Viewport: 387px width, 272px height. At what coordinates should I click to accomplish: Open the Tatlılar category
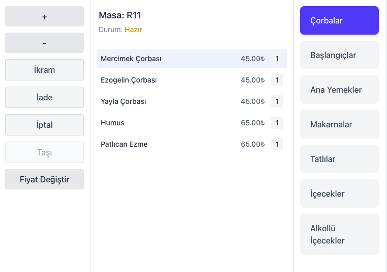tap(339, 159)
